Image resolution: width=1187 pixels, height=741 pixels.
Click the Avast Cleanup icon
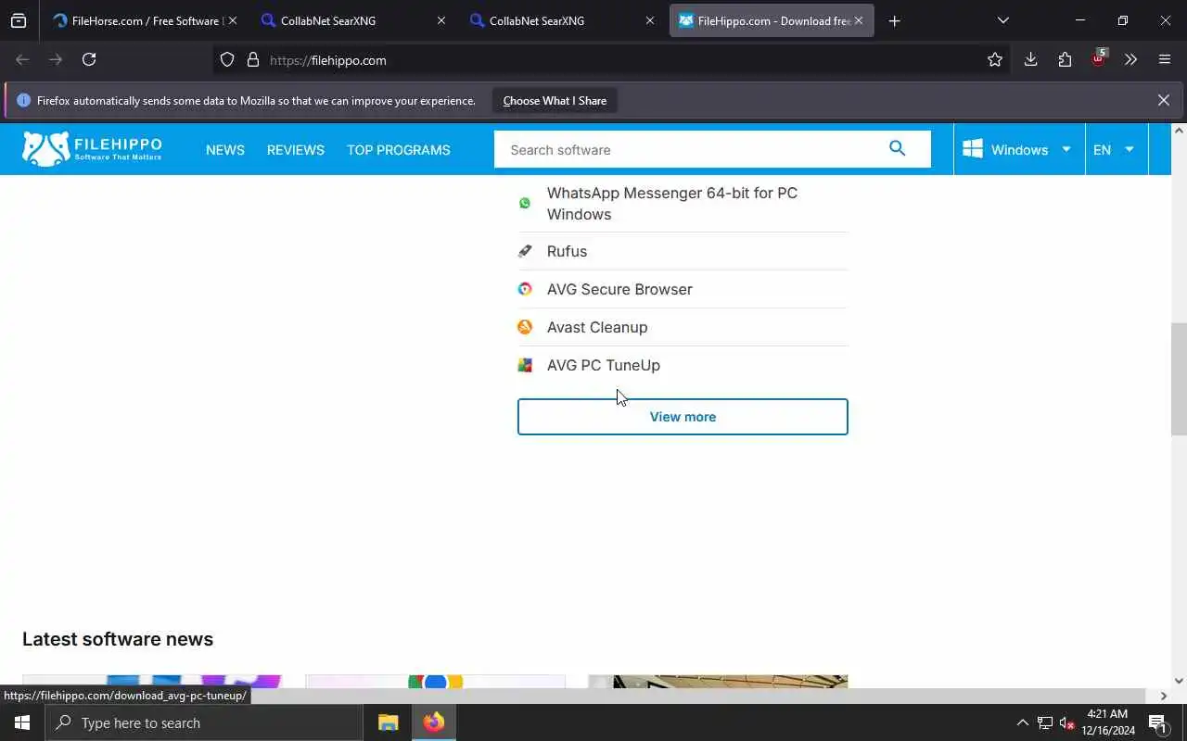525,327
